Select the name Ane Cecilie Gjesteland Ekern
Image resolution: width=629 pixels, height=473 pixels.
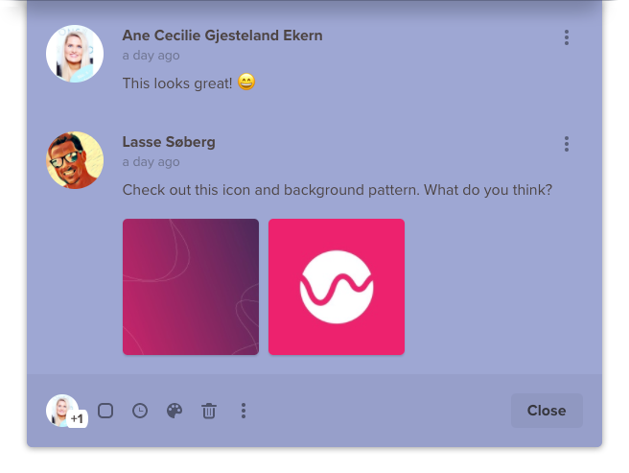[222, 35]
